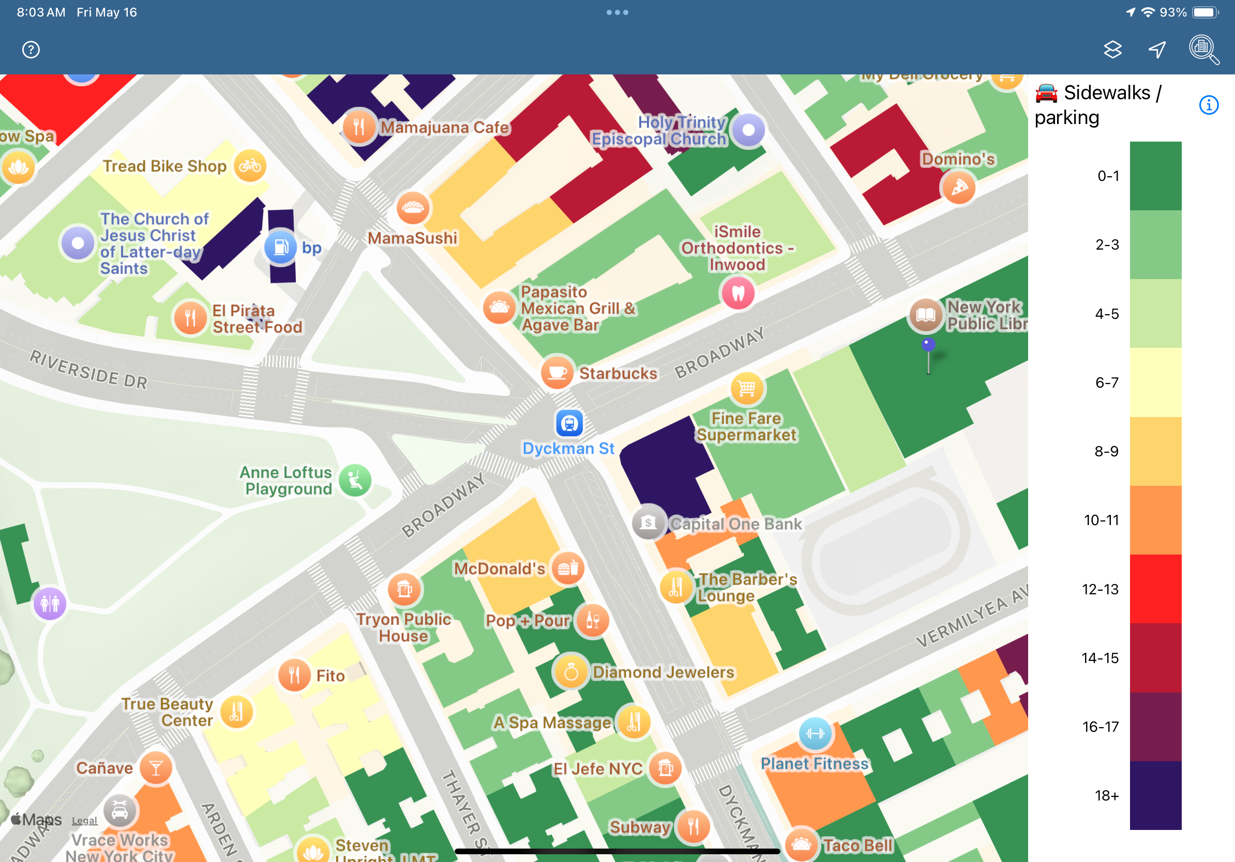The width and height of the screenshot is (1235, 862).
Task: Tap the Papasito Mexican Grill taco icon
Action: pos(499,307)
